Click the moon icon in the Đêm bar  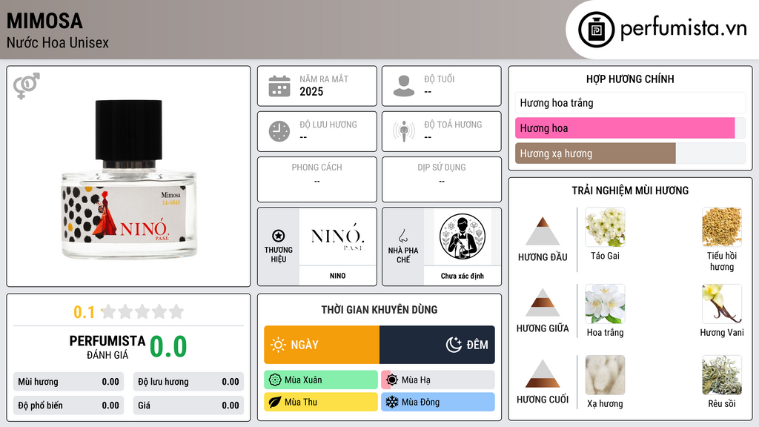(454, 345)
